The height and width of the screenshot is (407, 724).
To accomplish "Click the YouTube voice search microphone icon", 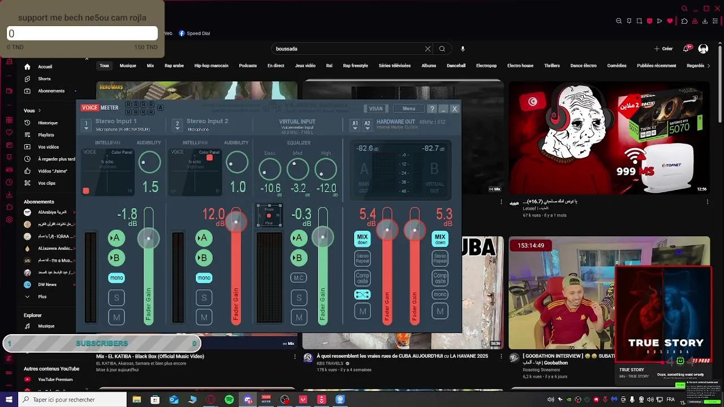I will 463,49.
